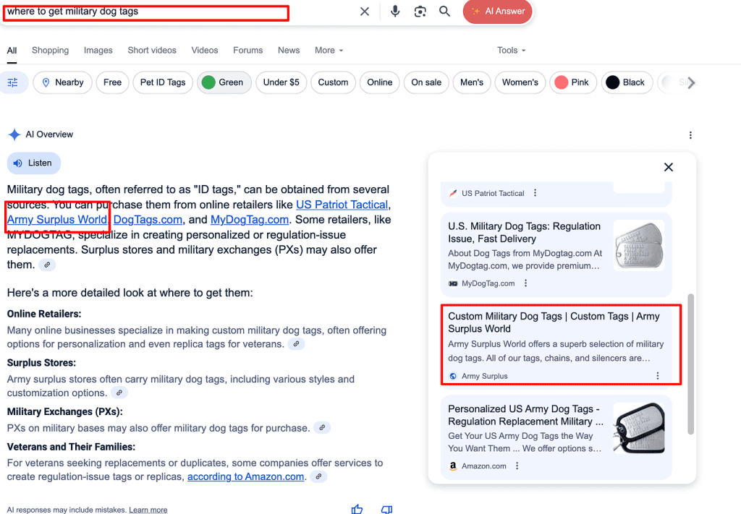
Task: Click the US Patriot Tactical favicon
Action: (453, 193)
